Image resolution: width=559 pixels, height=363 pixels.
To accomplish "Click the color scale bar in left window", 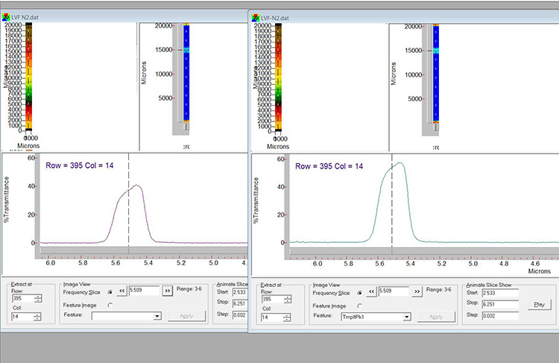I will pos(29,76).
